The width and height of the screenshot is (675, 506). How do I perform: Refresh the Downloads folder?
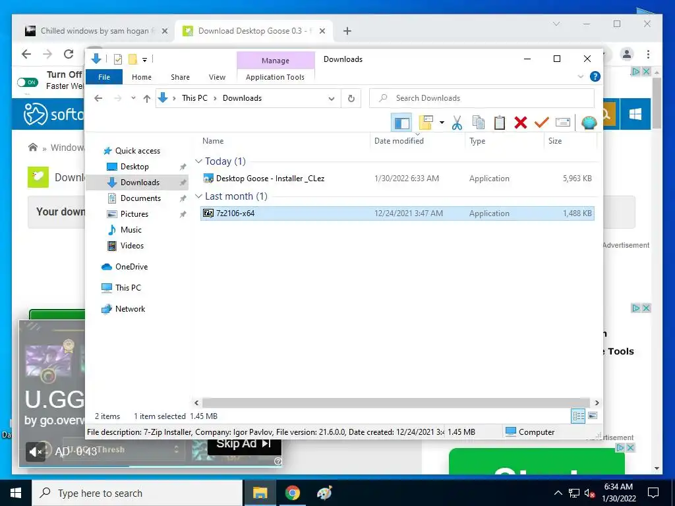point(351,99)
